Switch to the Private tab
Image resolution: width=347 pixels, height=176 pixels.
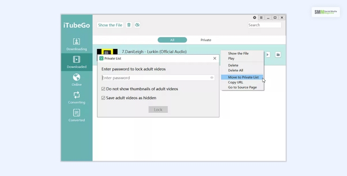tap(206, 40)
